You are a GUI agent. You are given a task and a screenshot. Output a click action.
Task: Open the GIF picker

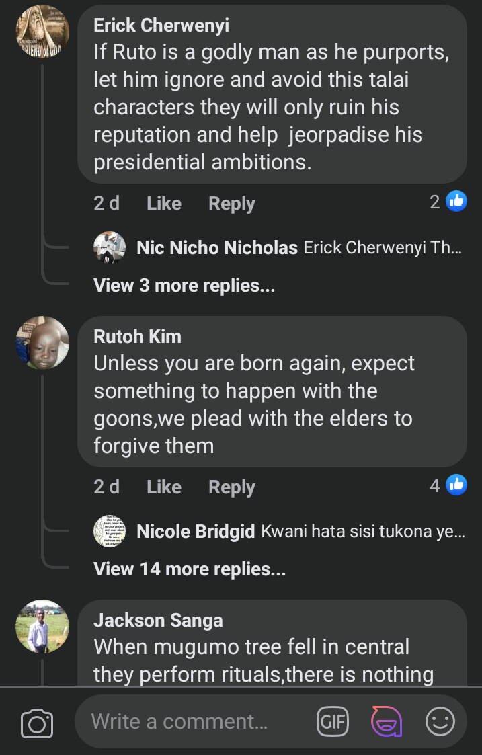(332, 722)
